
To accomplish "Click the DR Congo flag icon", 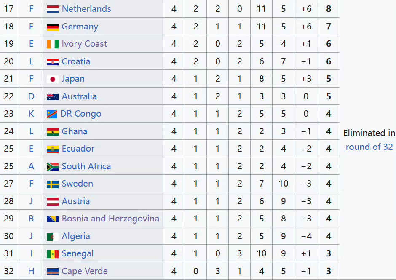I will pyautogui.click(x=52, y=114).
